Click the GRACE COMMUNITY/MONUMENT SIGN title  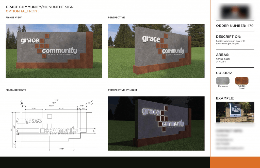(x=39, y=7)
